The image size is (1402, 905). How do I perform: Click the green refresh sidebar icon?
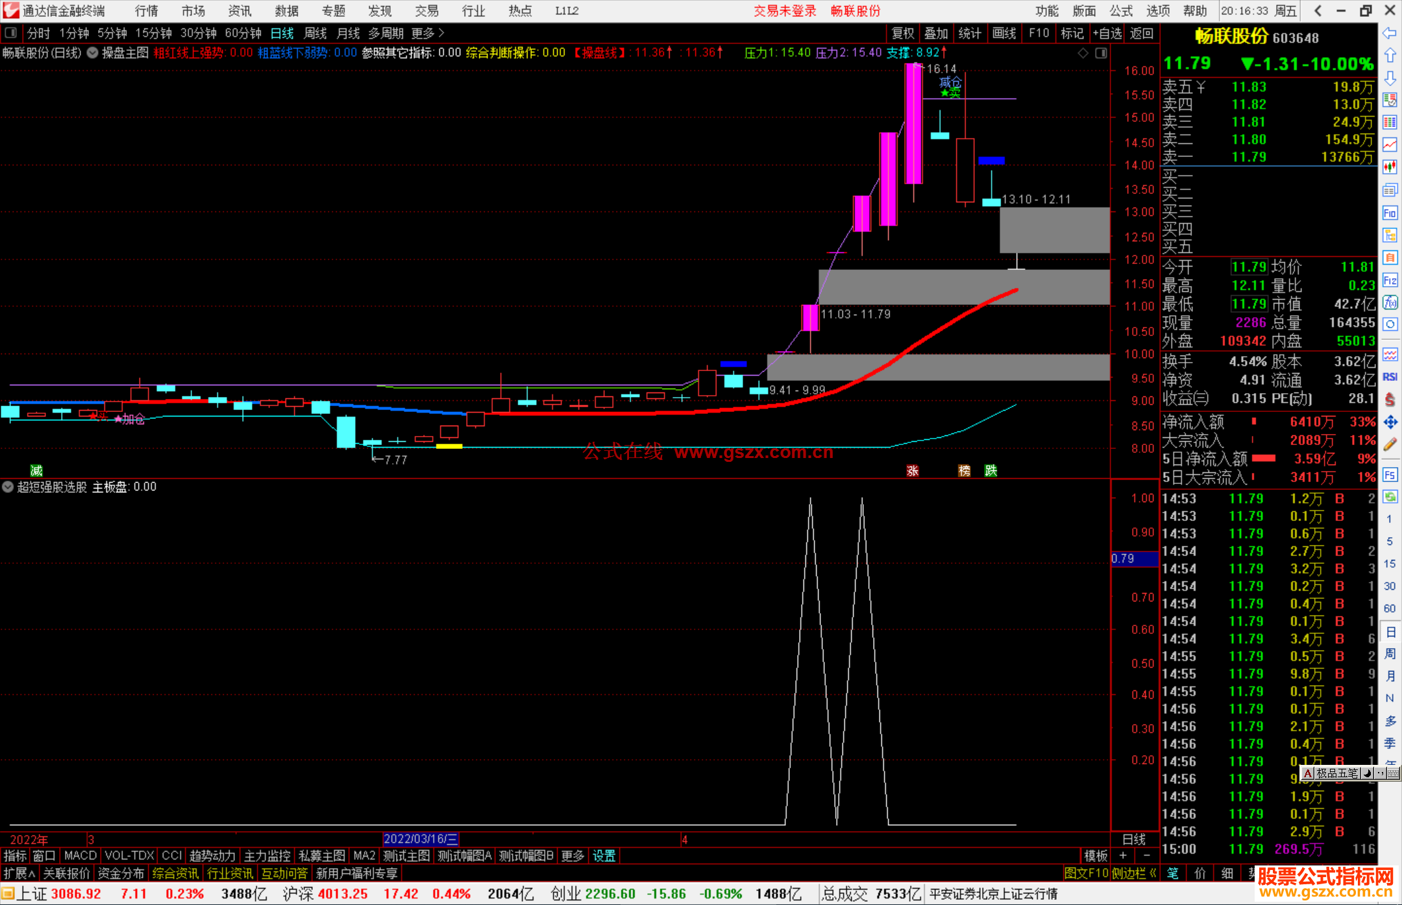(x=1390, y=497)
